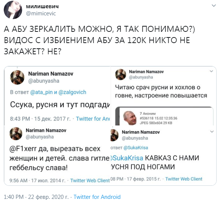Click the милишевич display name

[42, 6]
